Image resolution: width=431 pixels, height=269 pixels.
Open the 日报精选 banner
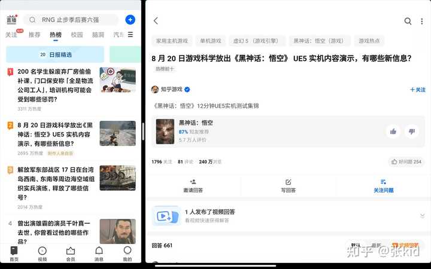click(55, 54)
